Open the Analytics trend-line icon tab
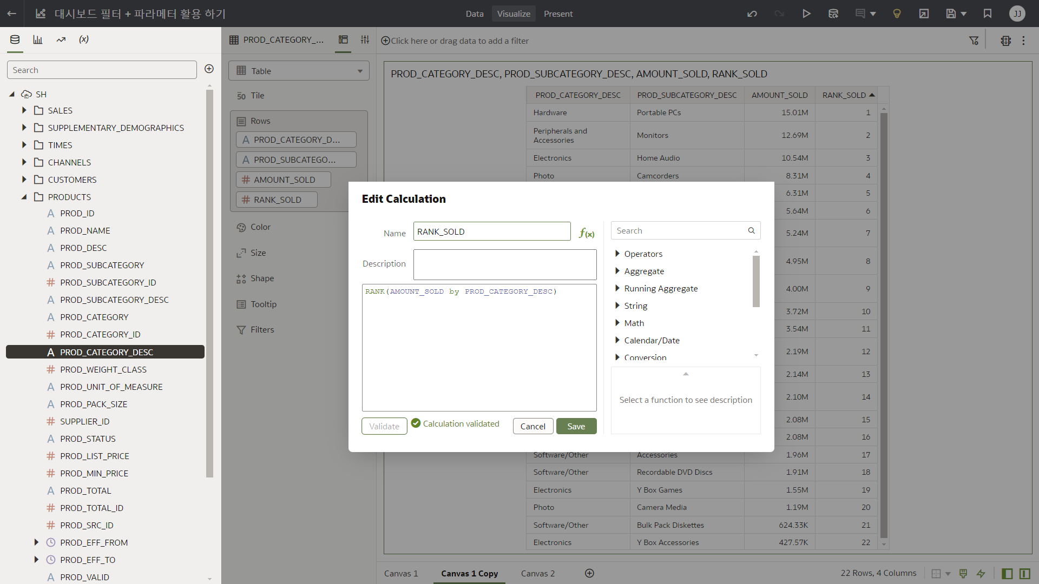 [x=61, y=39]
